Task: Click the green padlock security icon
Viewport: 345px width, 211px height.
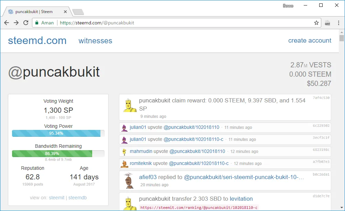Action: (x=37, y=23)
